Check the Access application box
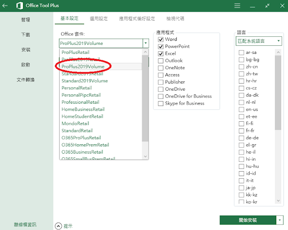This screenshot has width=288, height=230. tap(161, 75)
